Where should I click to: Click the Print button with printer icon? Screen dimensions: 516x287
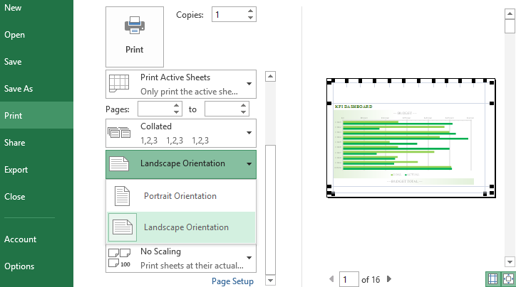pyautogui.click(x=134, y=36)
